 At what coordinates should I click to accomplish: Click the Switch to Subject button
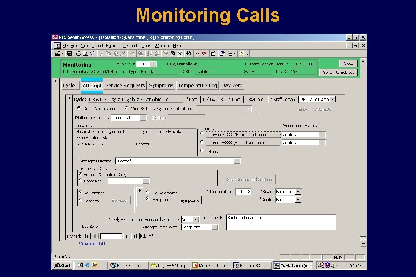(x=338, y=72)
